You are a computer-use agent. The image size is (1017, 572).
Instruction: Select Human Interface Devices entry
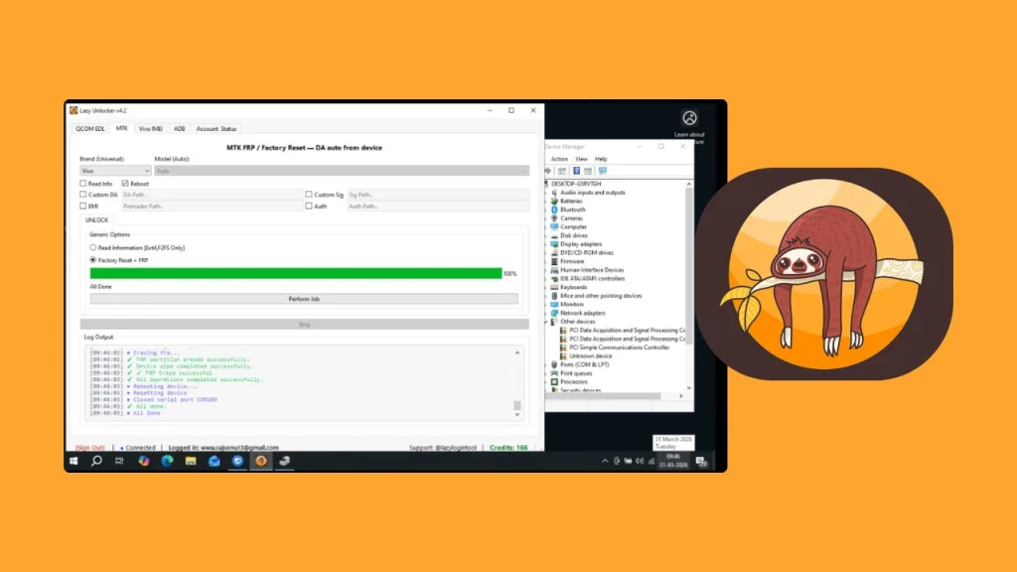tap(592, 270)
